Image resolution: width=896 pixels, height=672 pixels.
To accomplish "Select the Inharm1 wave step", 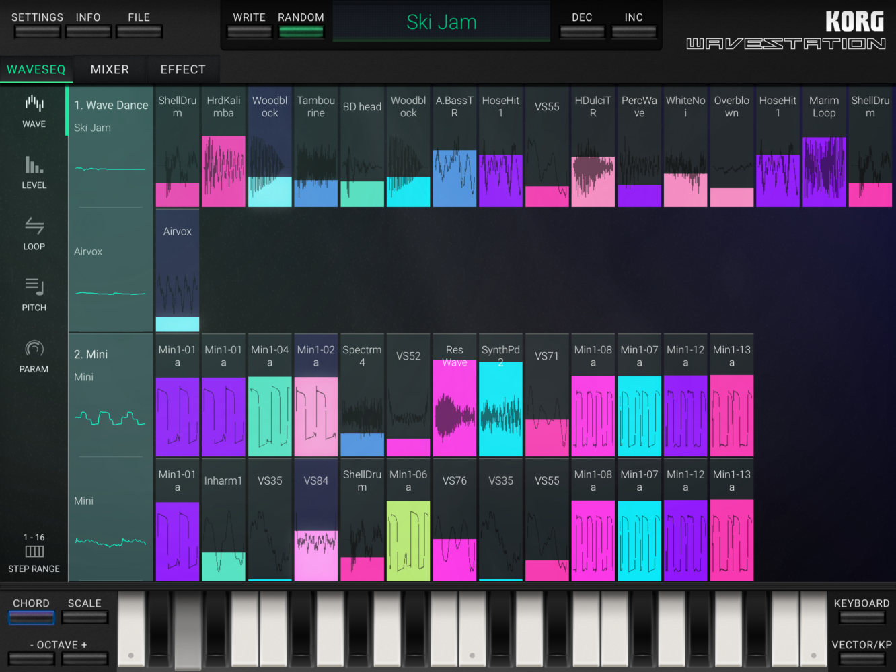I will [x=223, y=519].
